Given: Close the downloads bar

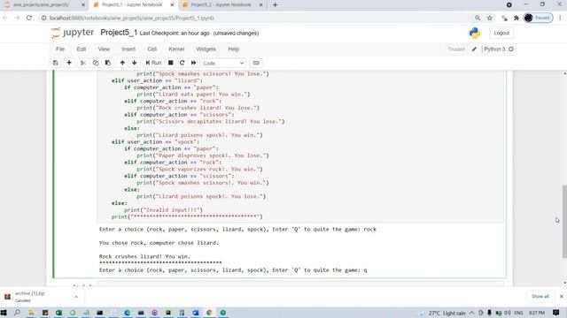Looking at the screenshot, I should coord(561,297).
